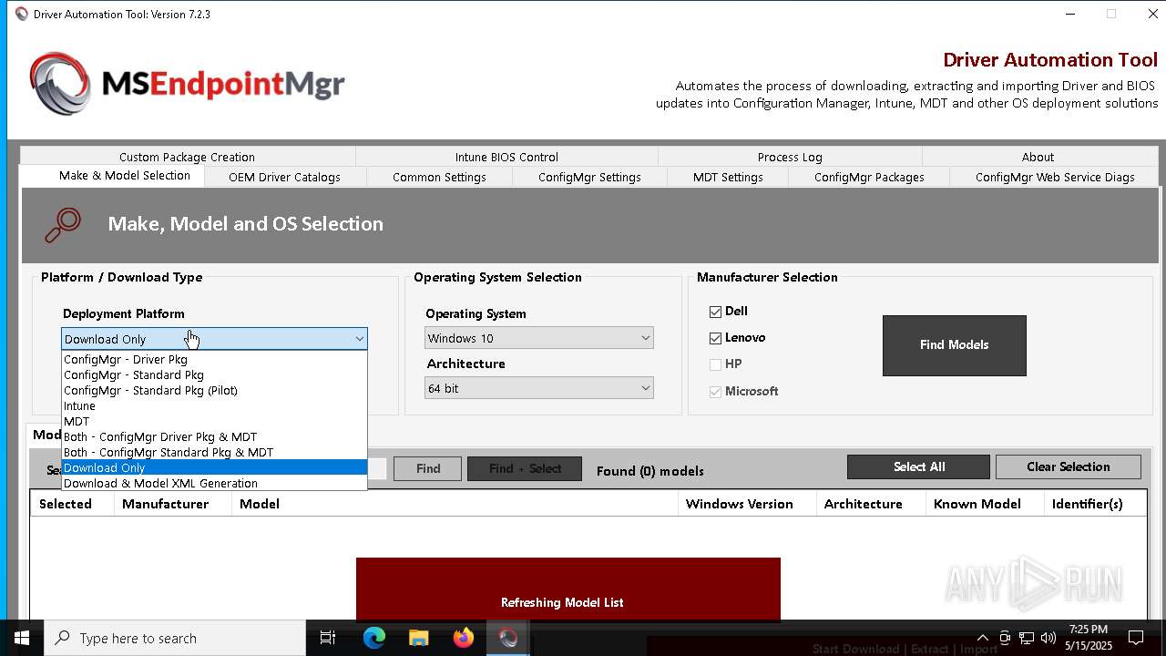
Task: Open taskbar clock and date
Action: pyautogui.click(x=1089, y=638)
